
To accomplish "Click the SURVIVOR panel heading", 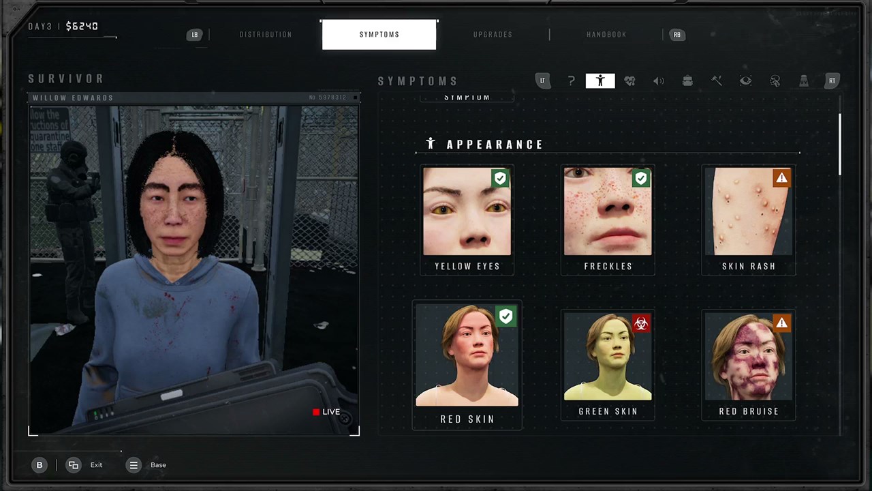I will click(66, 79).
